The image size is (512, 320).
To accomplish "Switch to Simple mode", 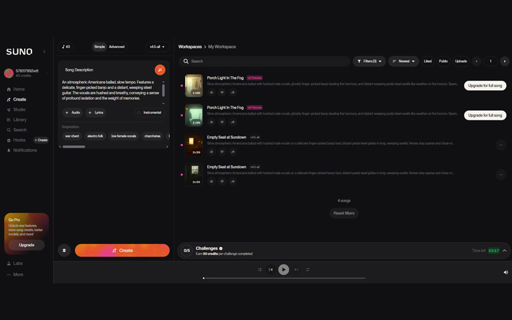I will 100,47.
